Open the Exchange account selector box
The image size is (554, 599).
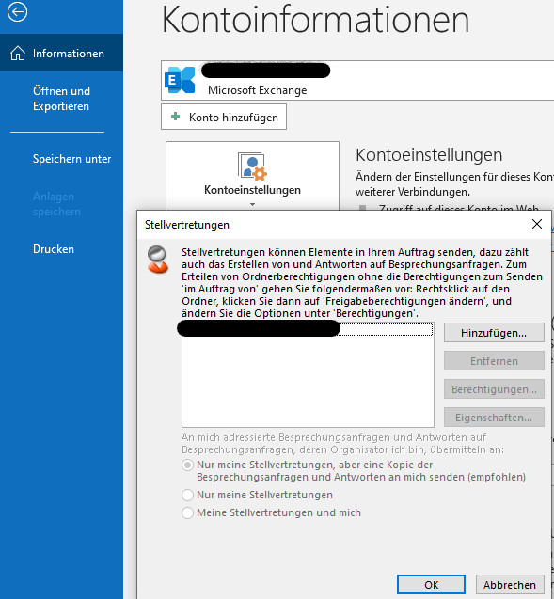pos(357,80)
